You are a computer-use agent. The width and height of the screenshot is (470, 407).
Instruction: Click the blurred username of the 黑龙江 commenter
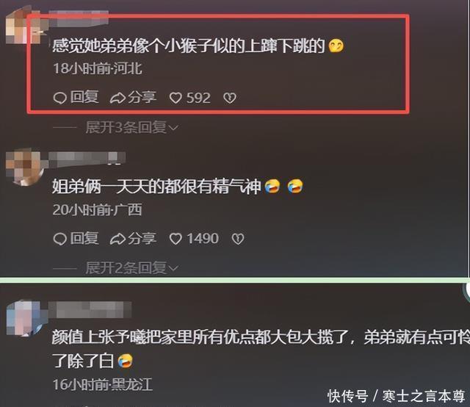(x=90, y=309)
